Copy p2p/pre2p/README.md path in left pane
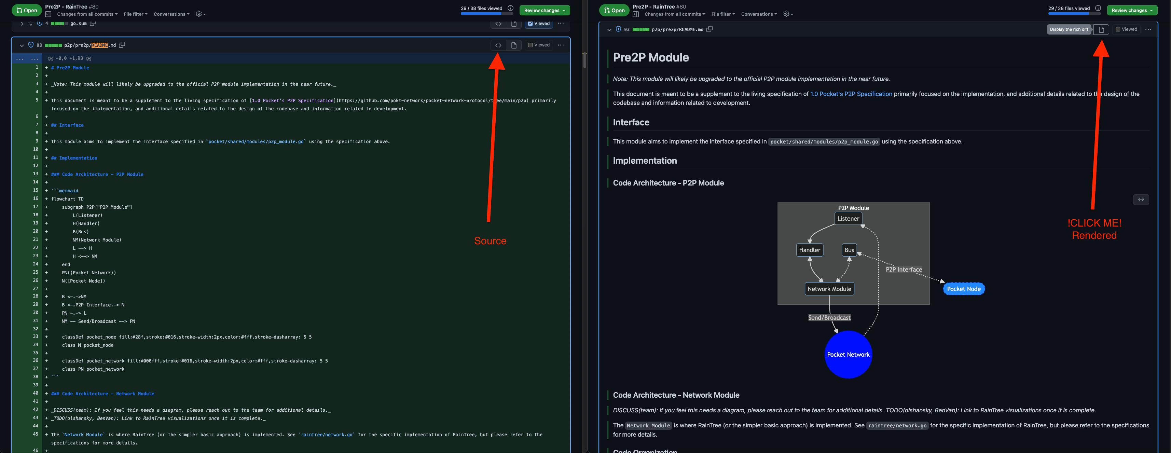 (122, 45)
